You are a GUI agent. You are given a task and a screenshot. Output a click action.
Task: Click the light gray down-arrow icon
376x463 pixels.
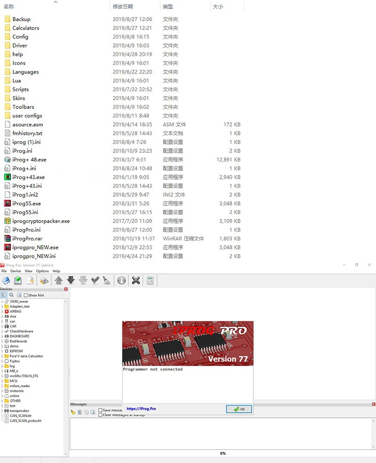[x=83, y=280]
